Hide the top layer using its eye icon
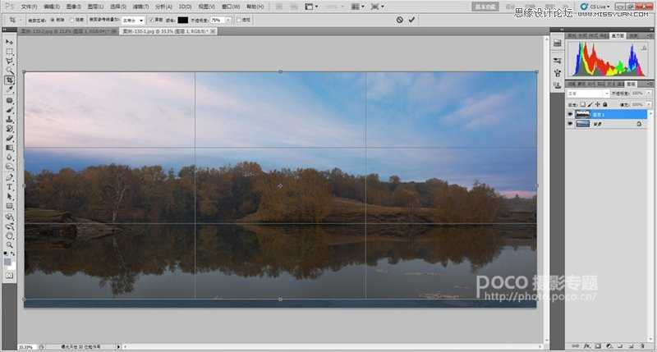 click(x=570, y=115)
